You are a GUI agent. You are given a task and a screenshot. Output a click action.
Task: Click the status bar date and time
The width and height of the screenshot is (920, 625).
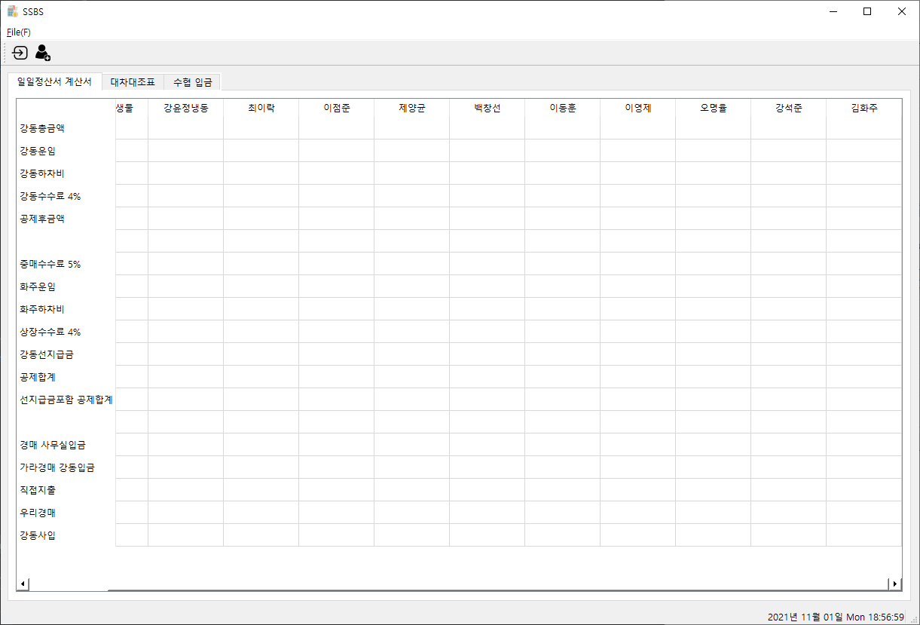pos(836,617)
